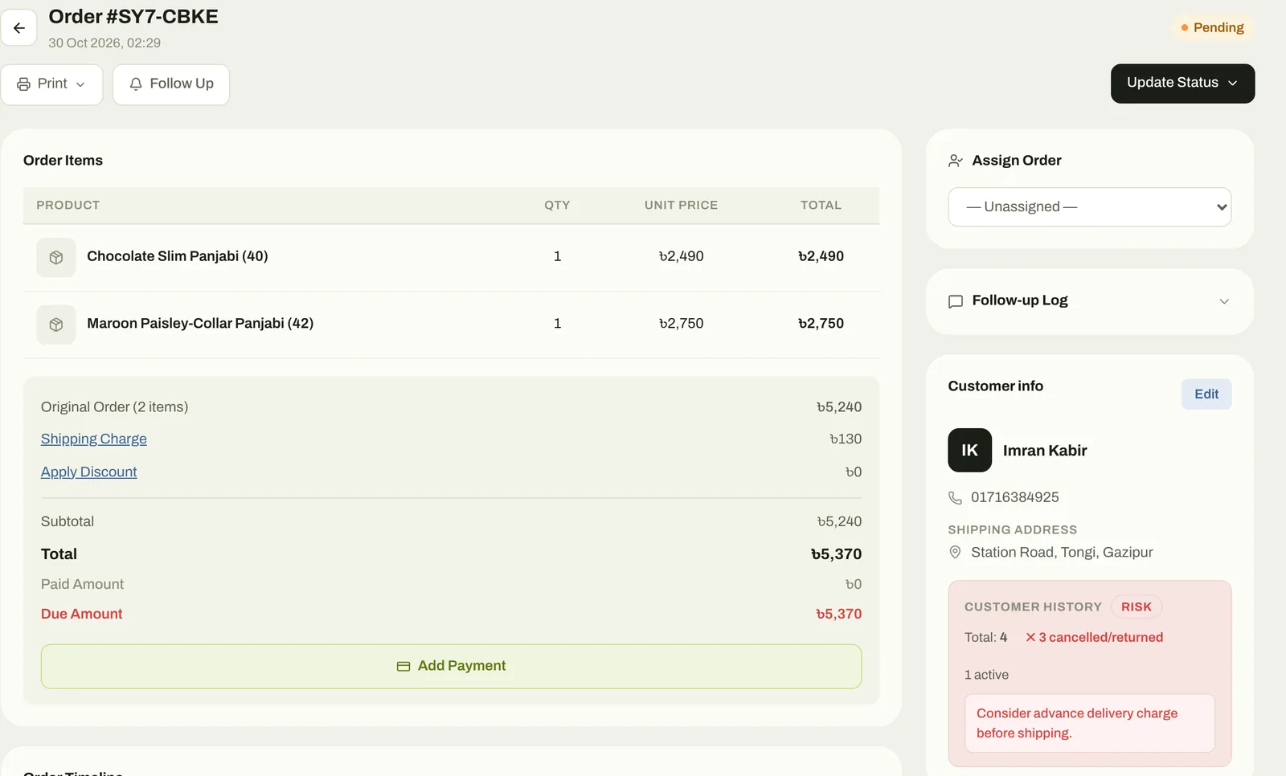Click the bell icon on Follow Up
1286x776 pixels.
click(136, 84)
